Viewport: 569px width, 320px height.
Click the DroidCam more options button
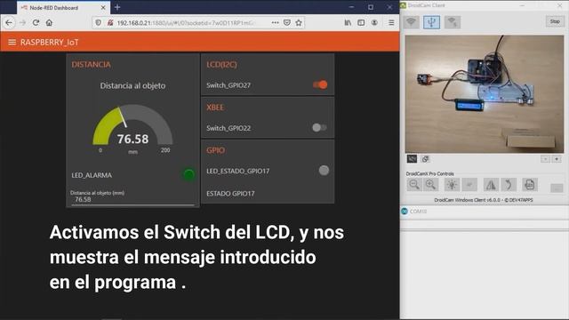[x=557, y=188]
